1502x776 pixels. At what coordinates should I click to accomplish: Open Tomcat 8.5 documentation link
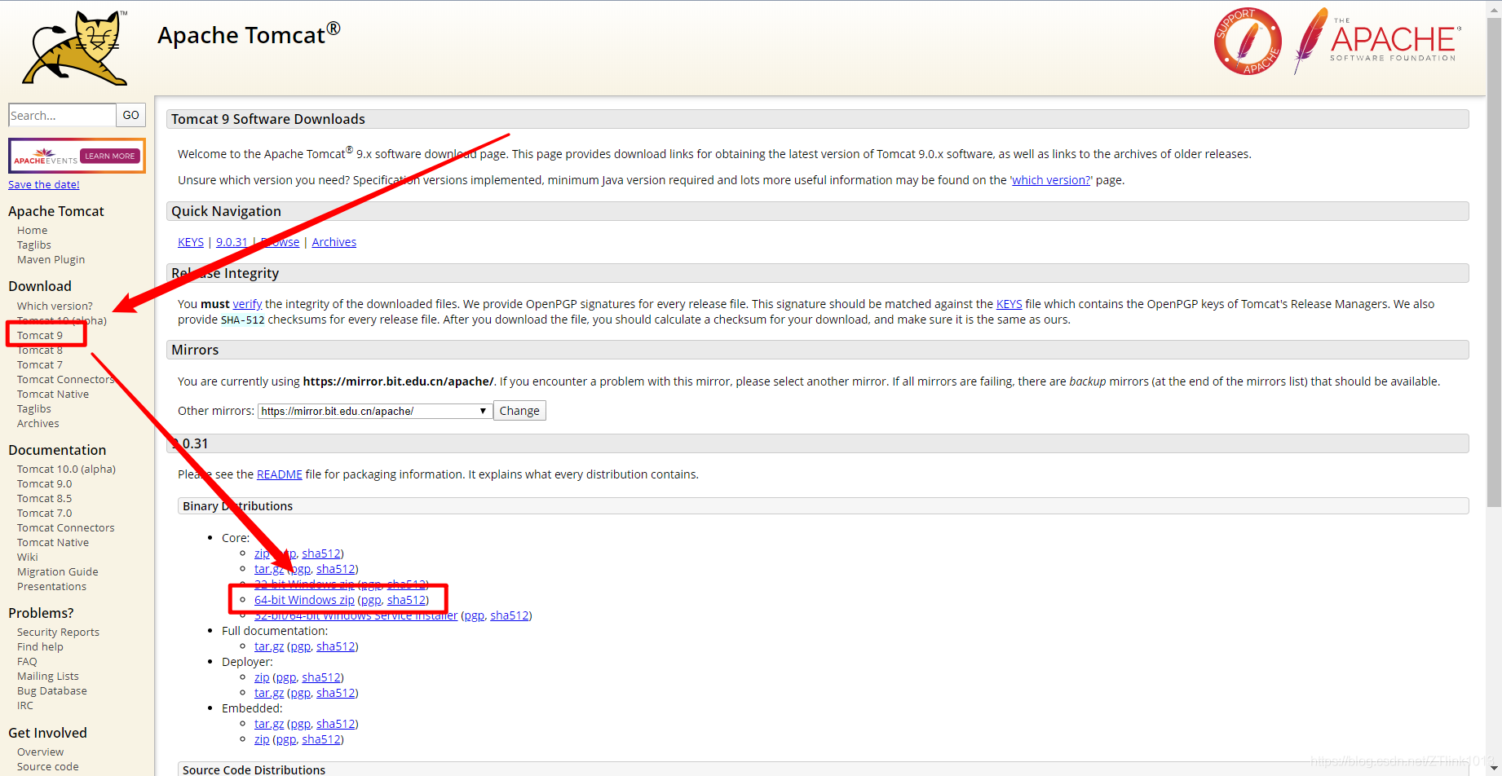tap(45, 499)
